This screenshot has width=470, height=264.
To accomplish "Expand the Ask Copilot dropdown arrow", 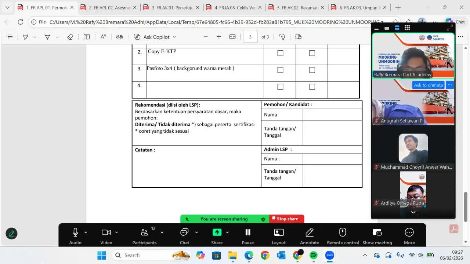I will (174, 37).
